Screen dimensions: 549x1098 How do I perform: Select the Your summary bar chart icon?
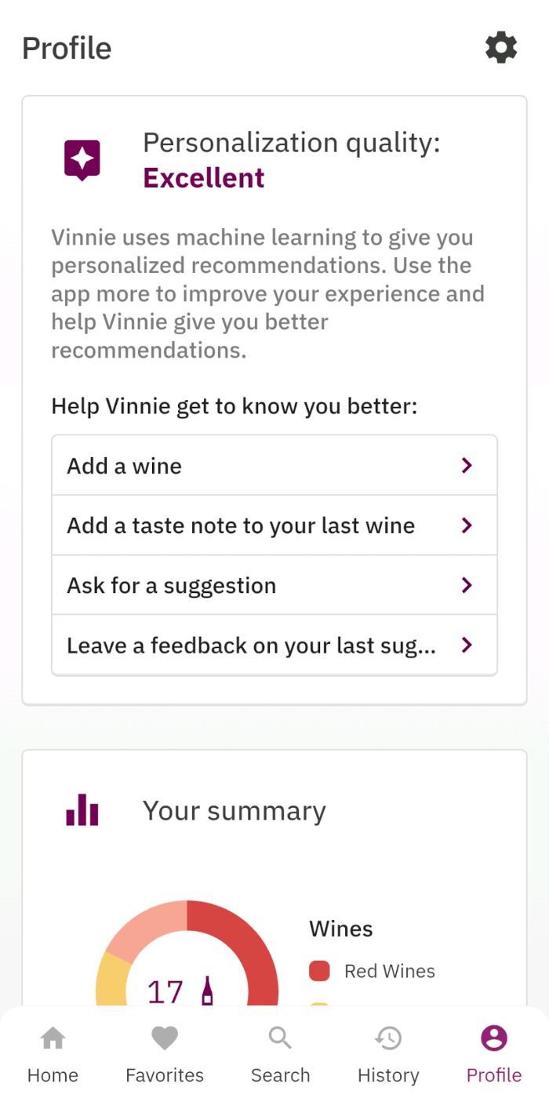coord(82,809)
